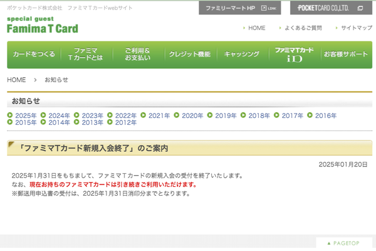
Task: Select the お客様サポート menu tab
Action: (346, 55)
